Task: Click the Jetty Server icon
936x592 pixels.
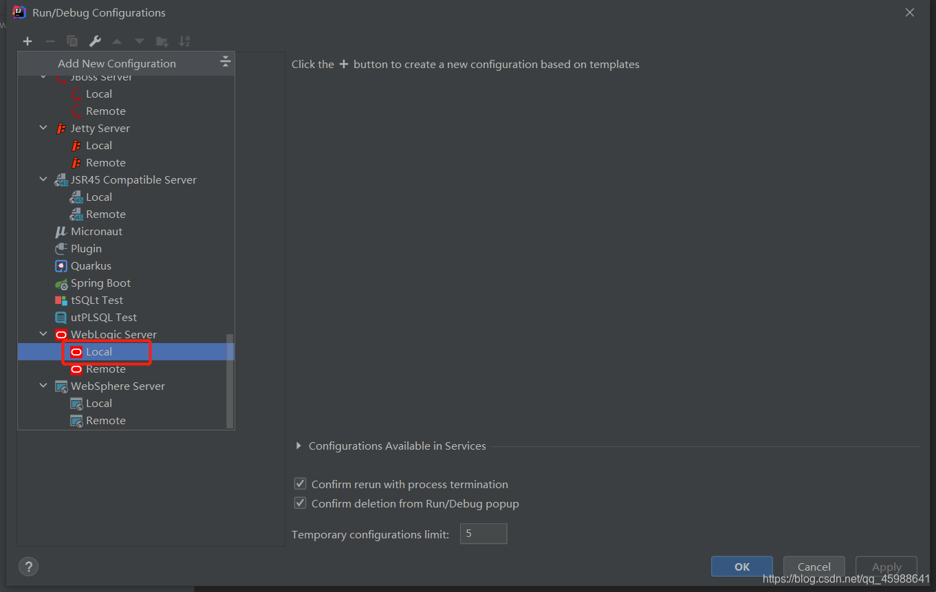Action: [61, 129]
